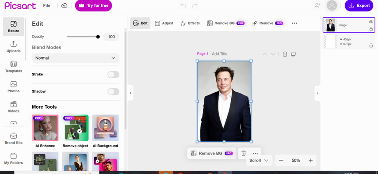Click the undo arrow
This screenshot has width=378, height=174.
point(183,6)
